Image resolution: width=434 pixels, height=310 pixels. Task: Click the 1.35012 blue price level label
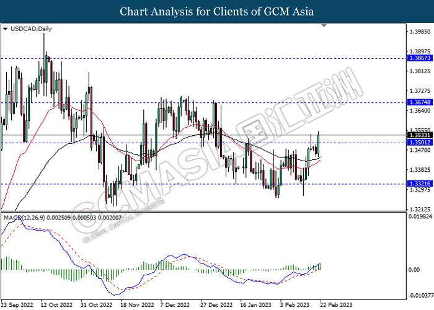420,143
